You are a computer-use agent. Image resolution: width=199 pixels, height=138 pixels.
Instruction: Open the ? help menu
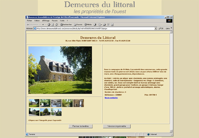(67, 21)
